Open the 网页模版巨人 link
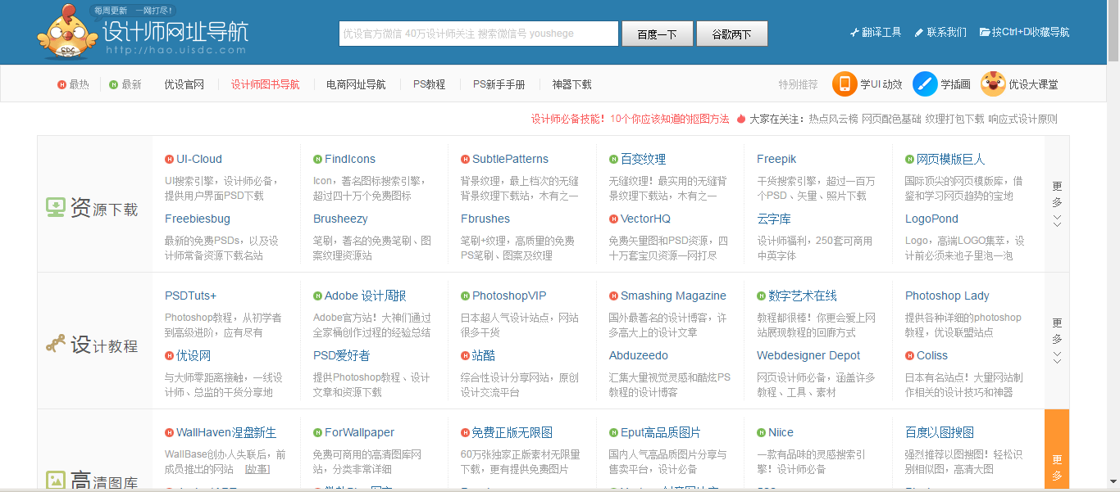The height and width of the screenshot is (492, 1120). click(x=950, y=159)
